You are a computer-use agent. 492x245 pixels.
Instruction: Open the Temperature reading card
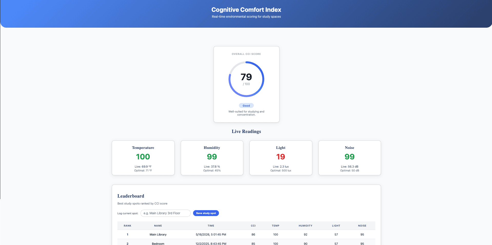143,158
